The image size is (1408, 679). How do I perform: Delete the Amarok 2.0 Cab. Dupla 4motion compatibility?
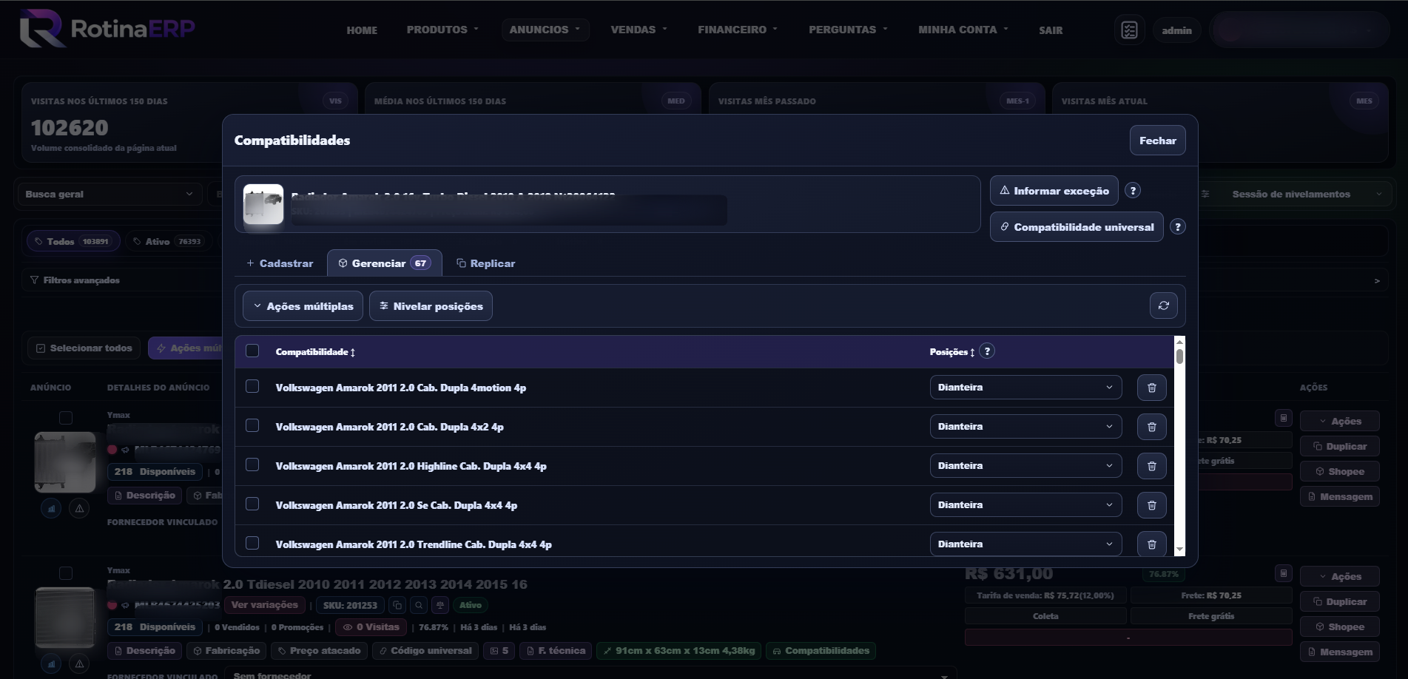click(1151, 388)
